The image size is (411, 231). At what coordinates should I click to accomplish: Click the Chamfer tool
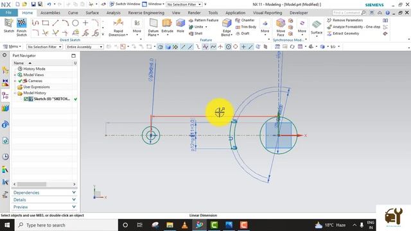[x=245, y=20]
